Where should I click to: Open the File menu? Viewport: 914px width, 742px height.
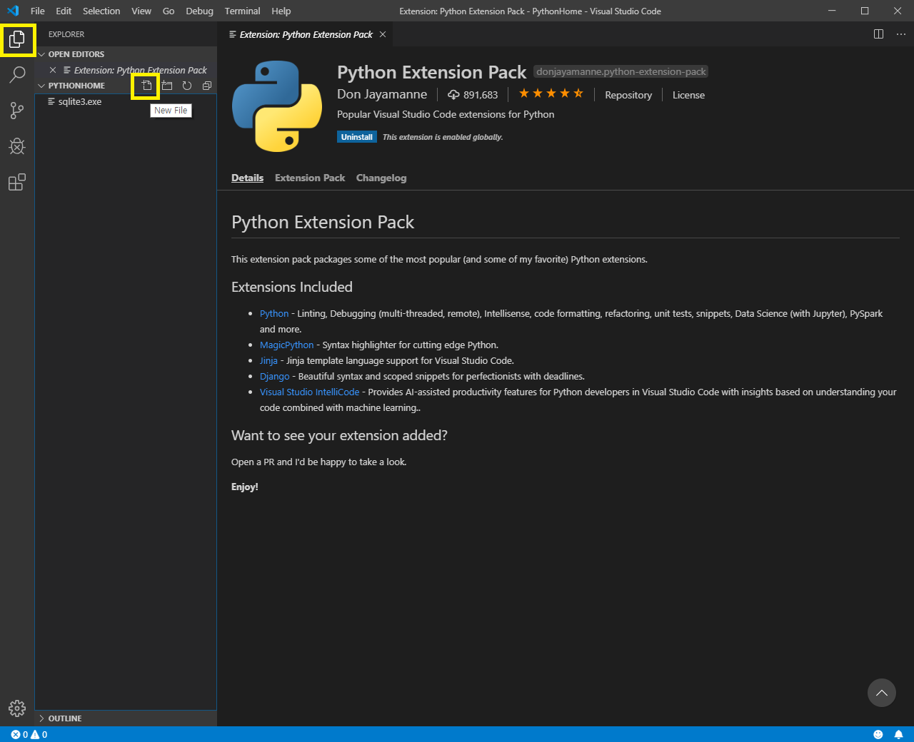(38, 11)
